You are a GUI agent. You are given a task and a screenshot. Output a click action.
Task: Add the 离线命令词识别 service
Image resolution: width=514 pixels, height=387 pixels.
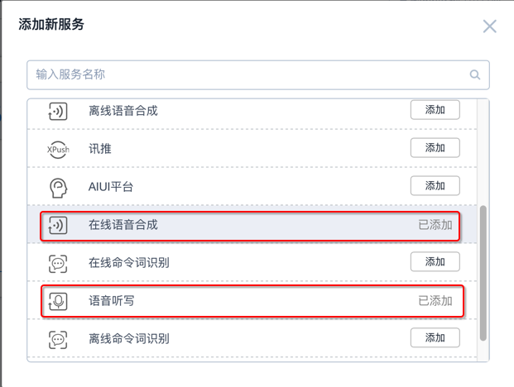(435, 337)
